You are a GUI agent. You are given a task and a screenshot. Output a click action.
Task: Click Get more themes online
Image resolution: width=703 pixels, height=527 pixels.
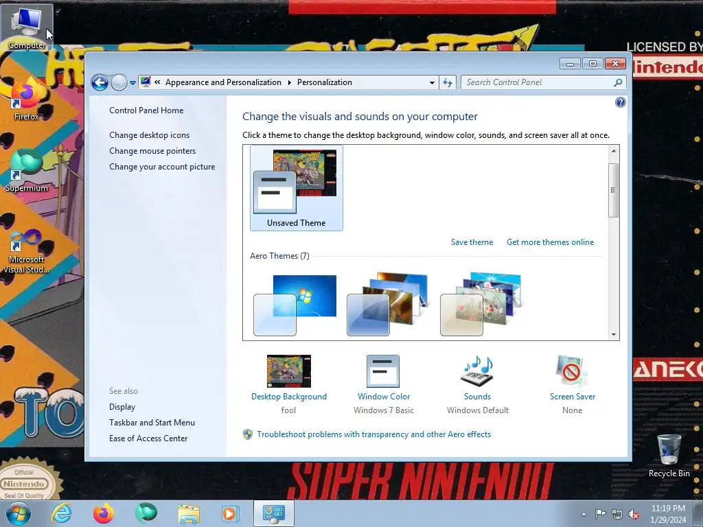click(x=550, y=242)
